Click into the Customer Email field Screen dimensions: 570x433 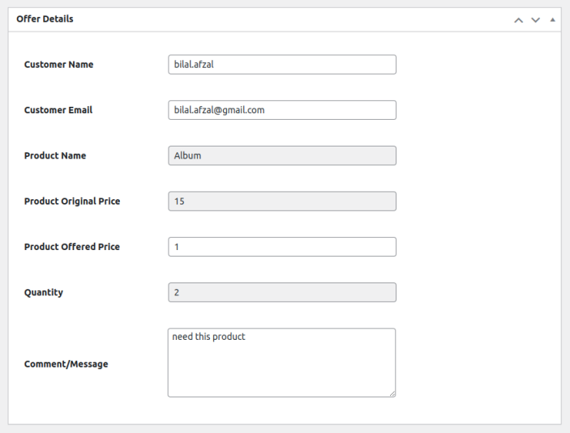point(281,110)
